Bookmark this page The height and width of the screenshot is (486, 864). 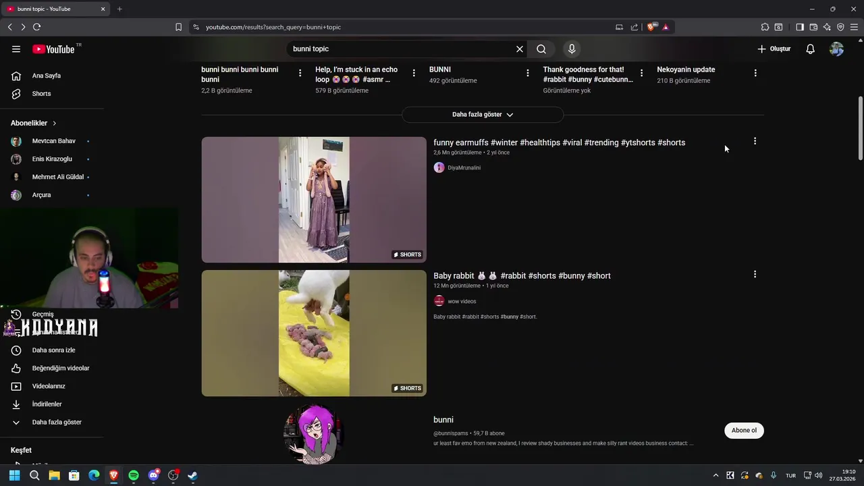click(x=178, y=27)
